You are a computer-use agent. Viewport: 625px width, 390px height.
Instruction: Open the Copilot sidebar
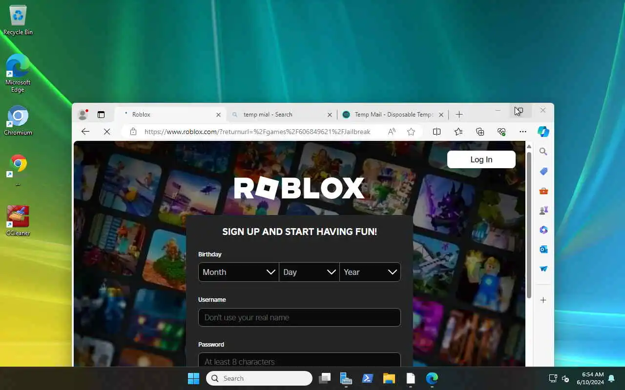click(x=543, y=132)
